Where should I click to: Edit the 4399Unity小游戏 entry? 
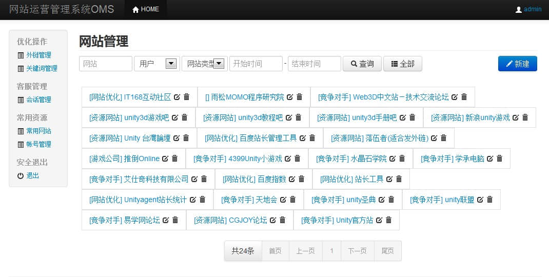click(x=288, y=159)
